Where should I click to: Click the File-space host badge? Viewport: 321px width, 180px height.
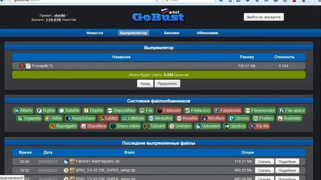click(x=292, y=110)
